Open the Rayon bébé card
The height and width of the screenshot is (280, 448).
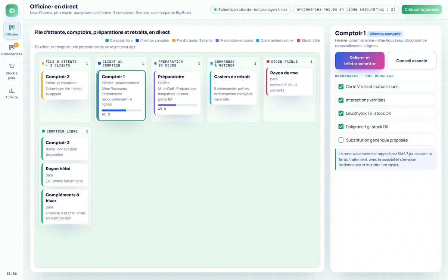point(65,175)
